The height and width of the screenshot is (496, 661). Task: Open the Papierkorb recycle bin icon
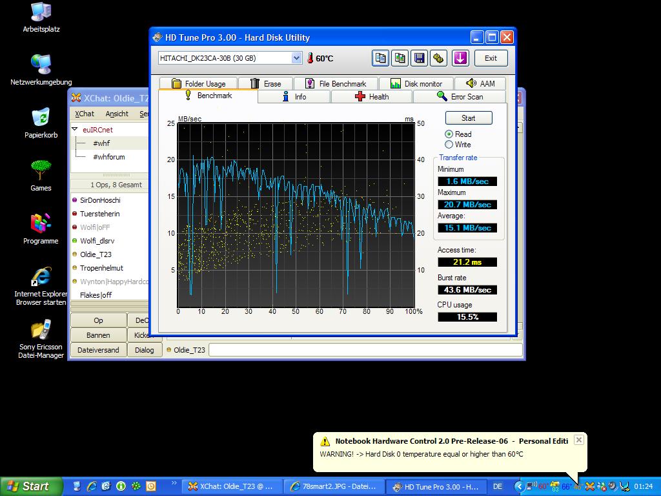(41, 118)
